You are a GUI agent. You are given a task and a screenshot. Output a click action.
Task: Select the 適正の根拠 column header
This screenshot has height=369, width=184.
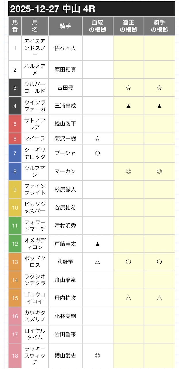pyautogui.click(x=129, y=26)
